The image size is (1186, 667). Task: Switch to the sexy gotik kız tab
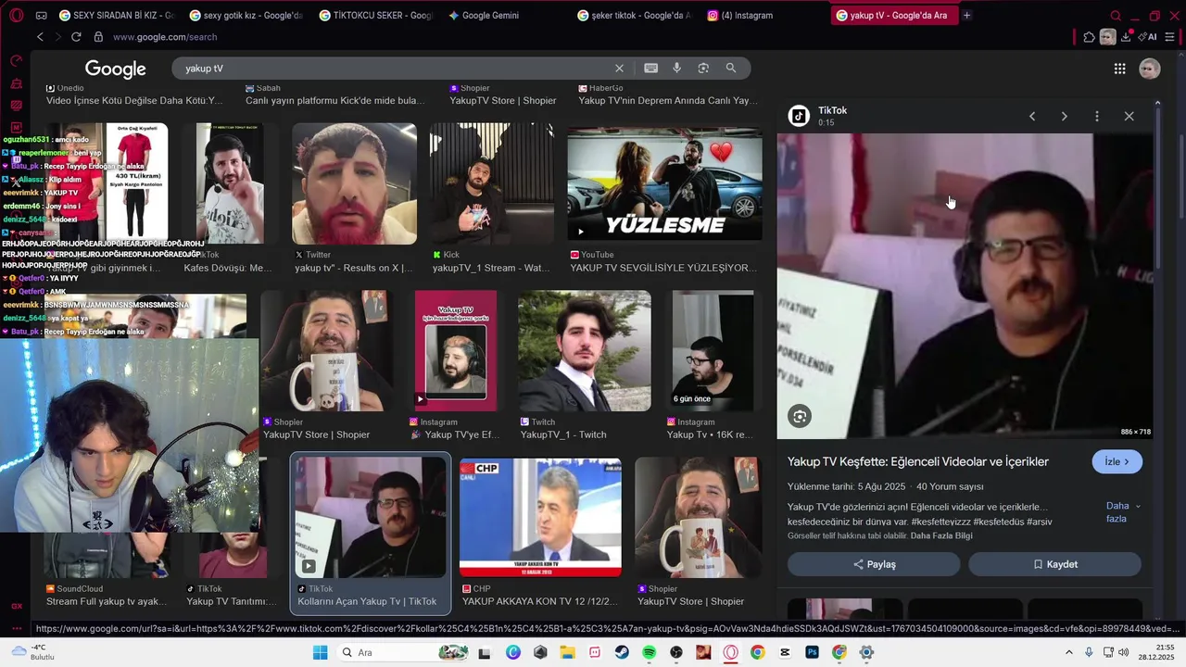pos(246,15)
